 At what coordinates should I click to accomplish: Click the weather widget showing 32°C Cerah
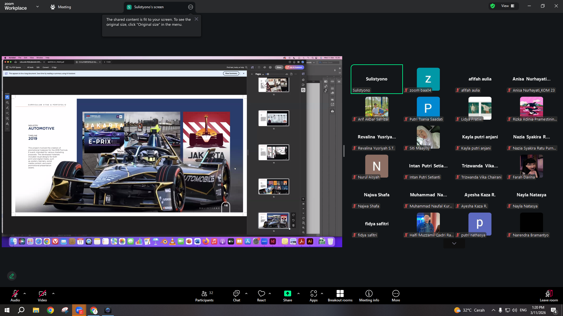coord(469,310)
